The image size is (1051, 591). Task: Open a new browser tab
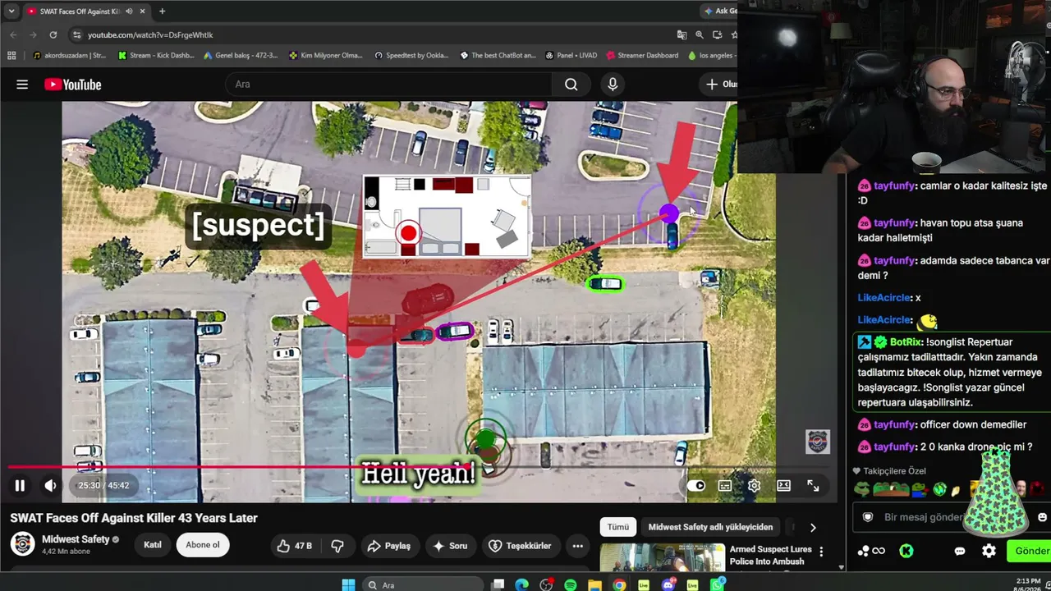pyautogui.click(x=162, y=11)
